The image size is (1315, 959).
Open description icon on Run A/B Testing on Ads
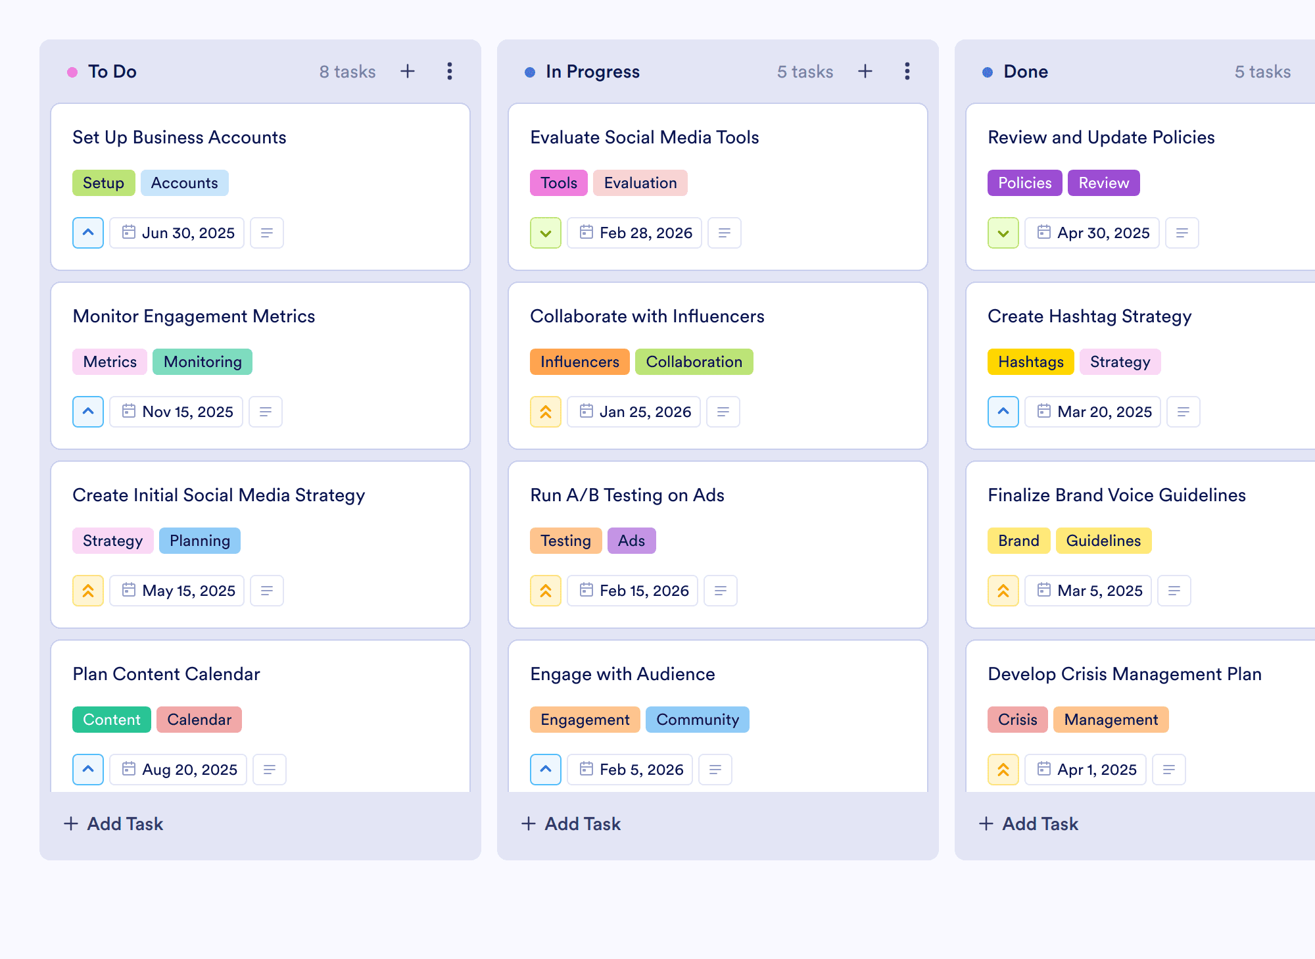click(x=721, y=591)
